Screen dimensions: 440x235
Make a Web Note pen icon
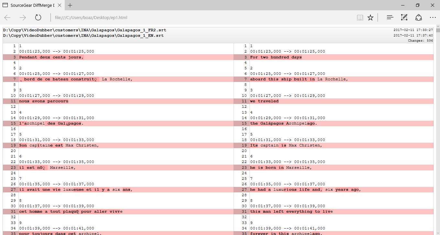point(404,17)
